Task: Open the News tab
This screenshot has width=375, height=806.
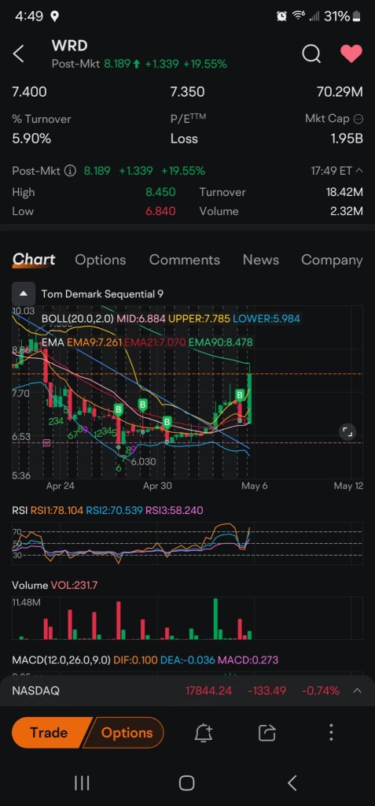Action: (260, 260)
